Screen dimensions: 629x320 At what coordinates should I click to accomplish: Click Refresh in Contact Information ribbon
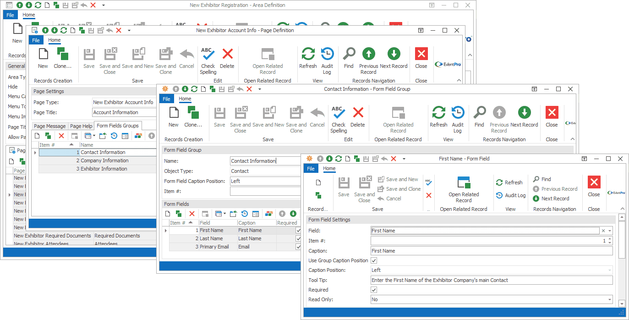tap(438, 117)
